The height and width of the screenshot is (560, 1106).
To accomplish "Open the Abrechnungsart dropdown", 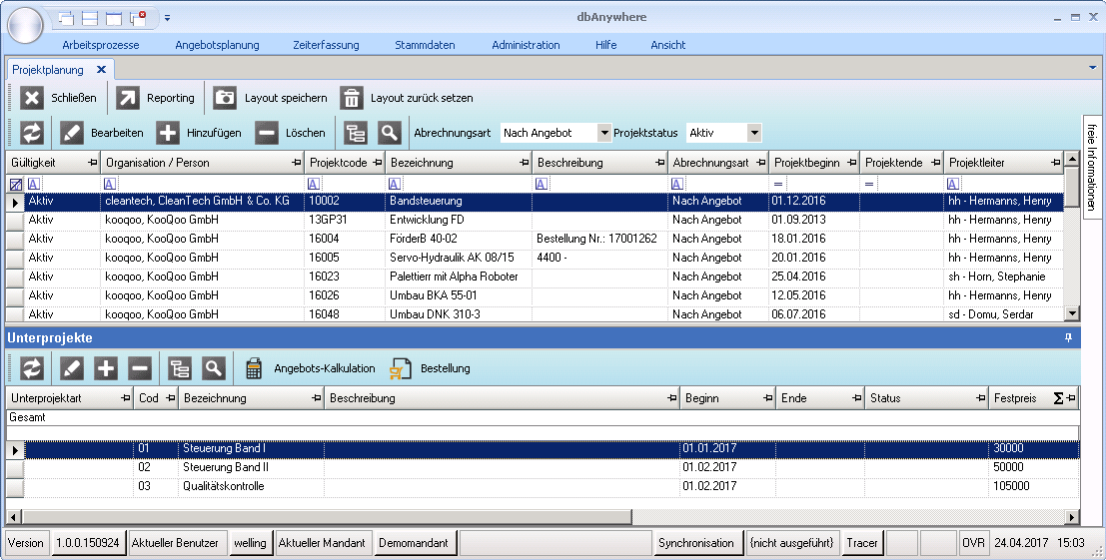I will [603, 133].
